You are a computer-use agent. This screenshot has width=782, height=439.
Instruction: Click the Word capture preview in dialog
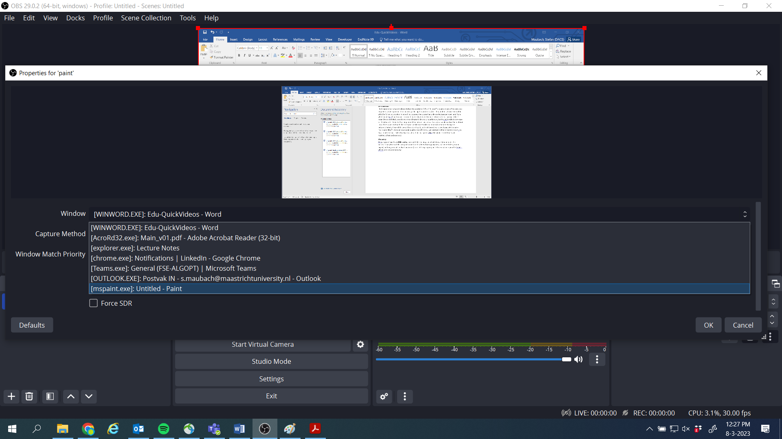[387, 142]
